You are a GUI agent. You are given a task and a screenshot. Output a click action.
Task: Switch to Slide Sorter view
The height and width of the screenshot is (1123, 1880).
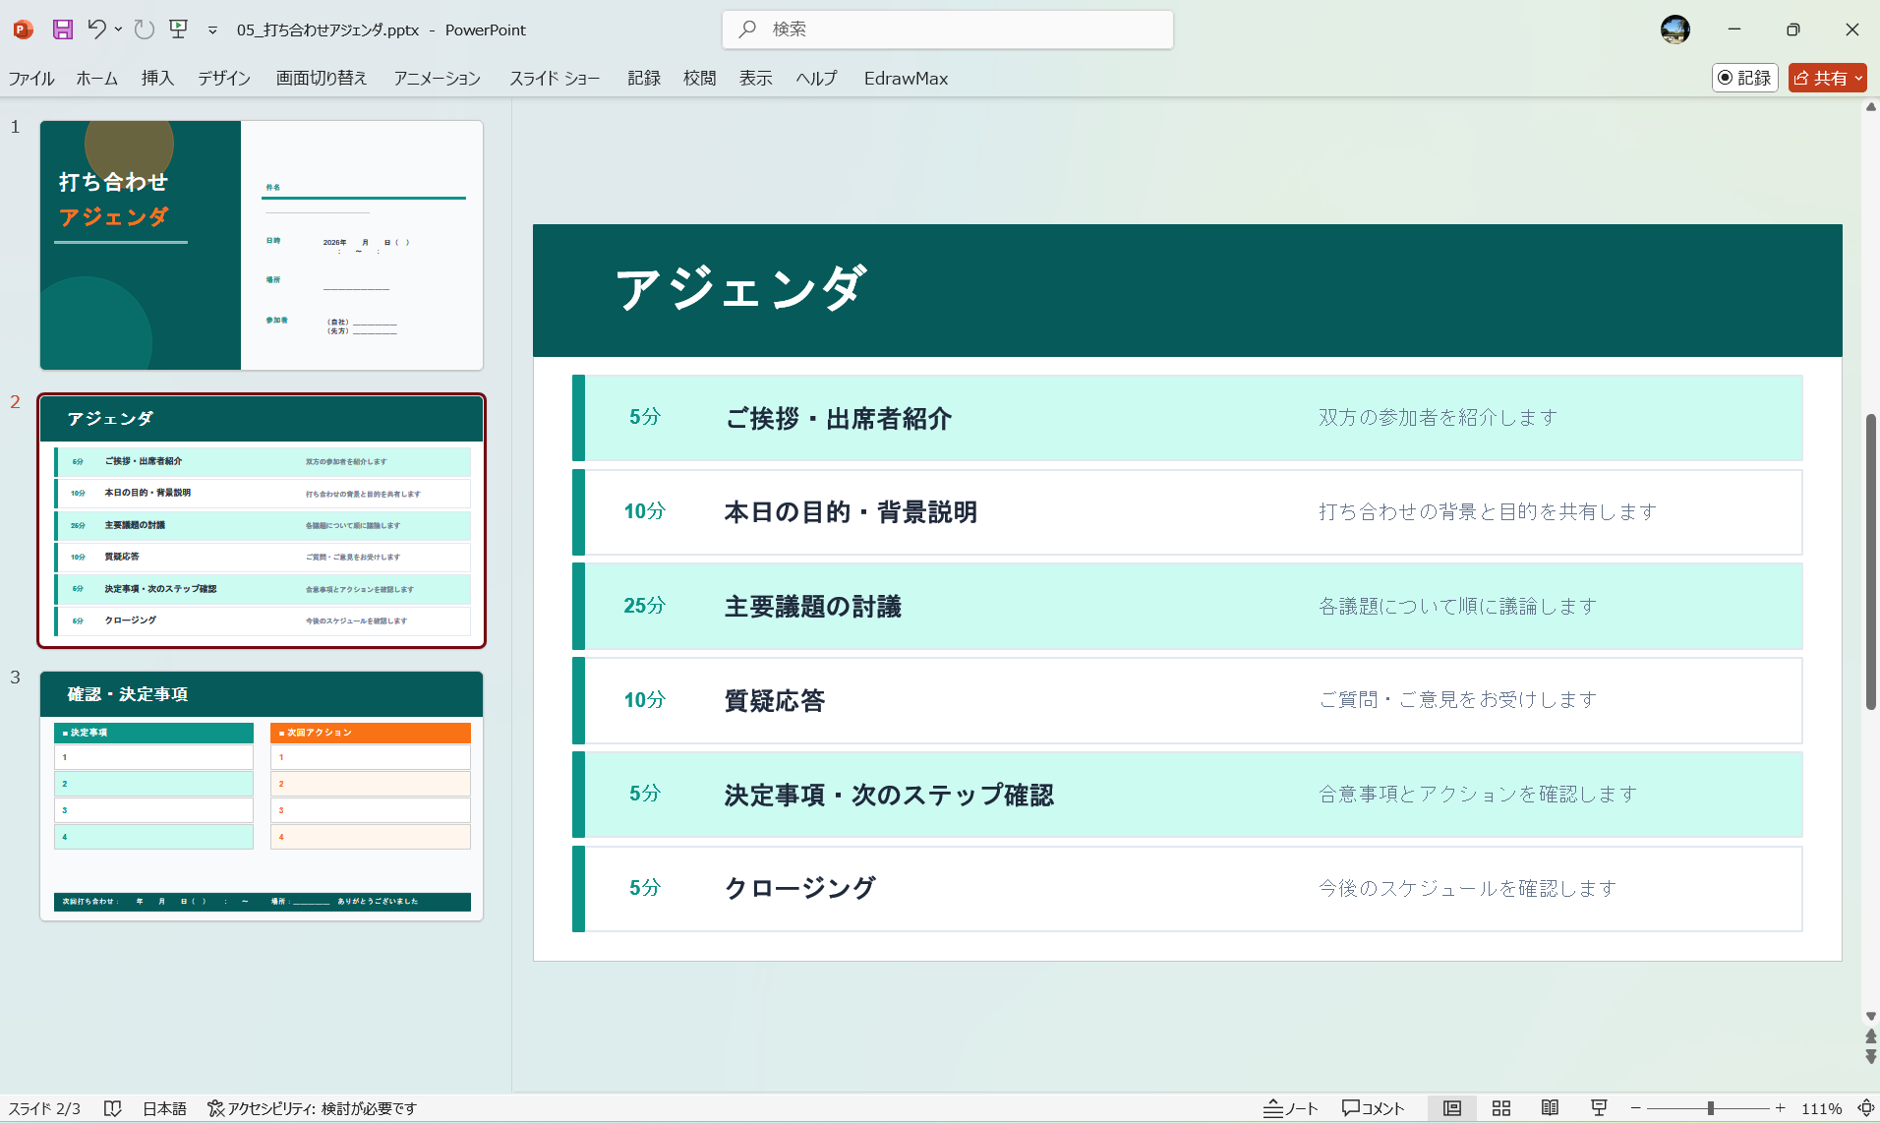point(1500,1107)
